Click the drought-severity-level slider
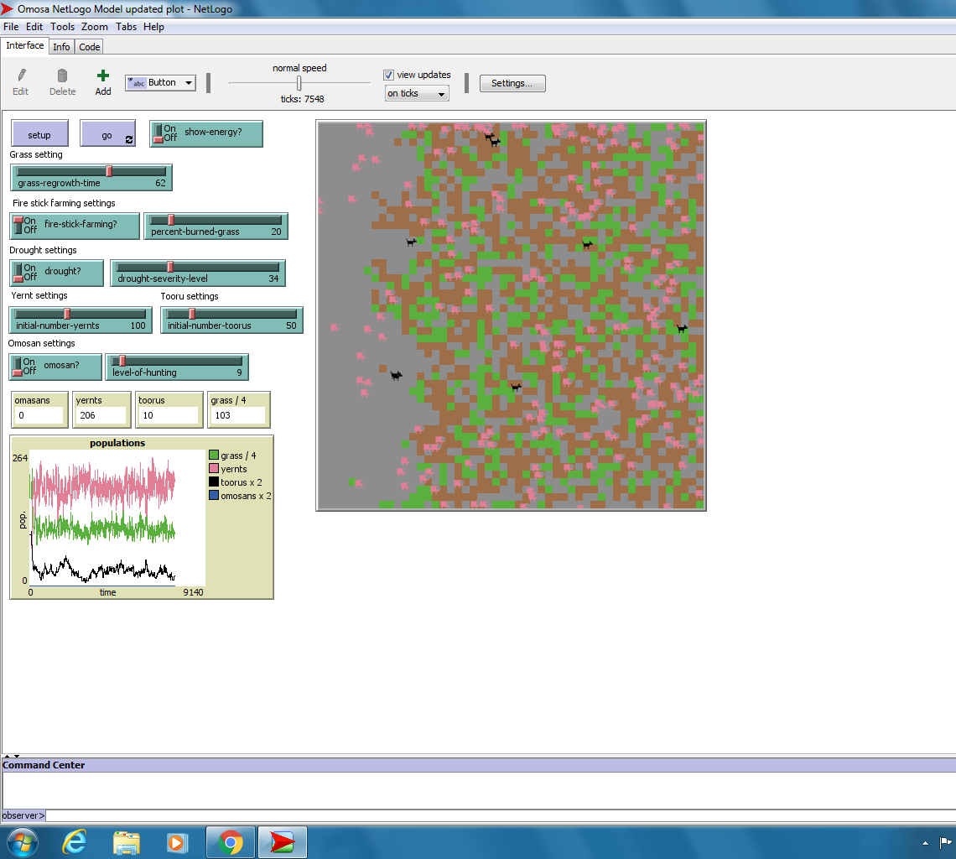The width and height of the screenshot is (956, 859). pyautogui.click(x=198, y=273)
